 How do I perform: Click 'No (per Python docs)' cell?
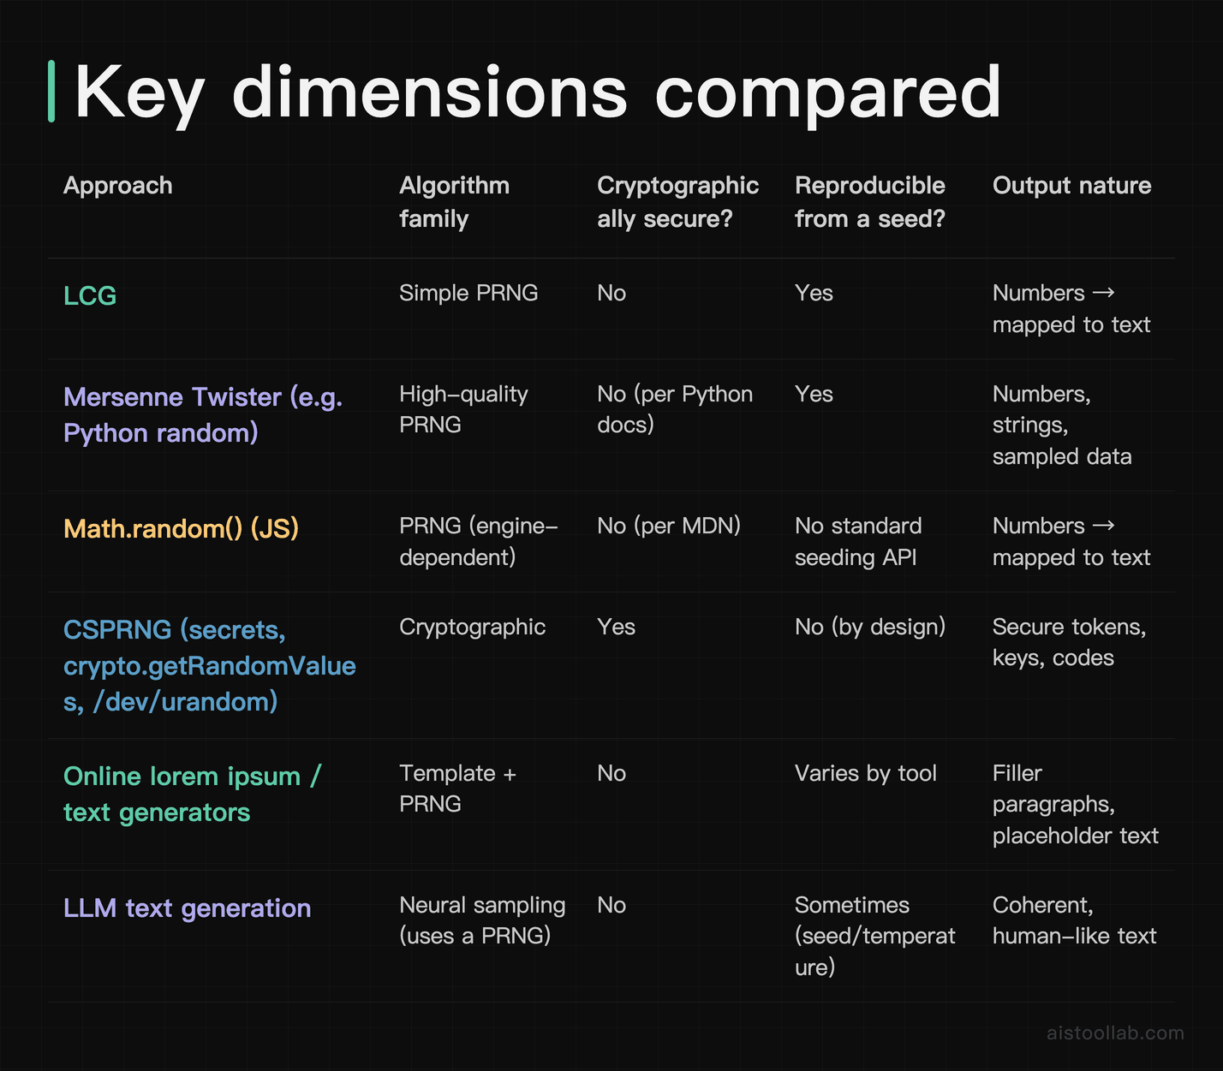[675, 409]
